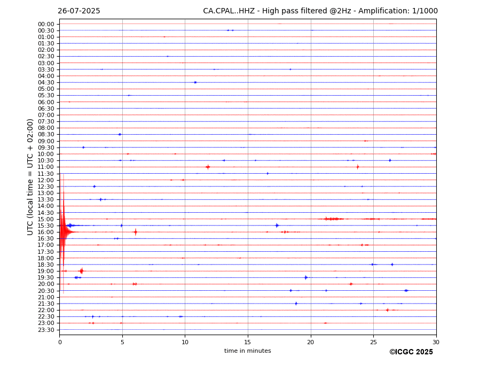Click the red event near minute 2 at 19:00
The height and width of the screenshot is (372, 495).
(x=82, y=271)
